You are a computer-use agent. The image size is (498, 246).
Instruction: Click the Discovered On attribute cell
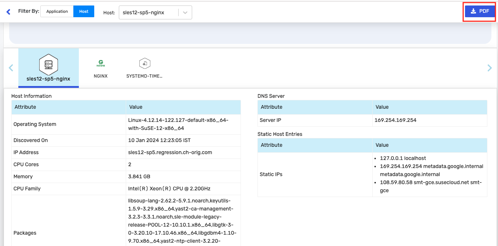tap(69, 140)
